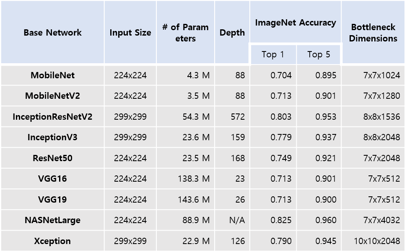The width and height of the screenshot is (407, 252).
Task: Click the depth value 572
Action: pos(238,117)
